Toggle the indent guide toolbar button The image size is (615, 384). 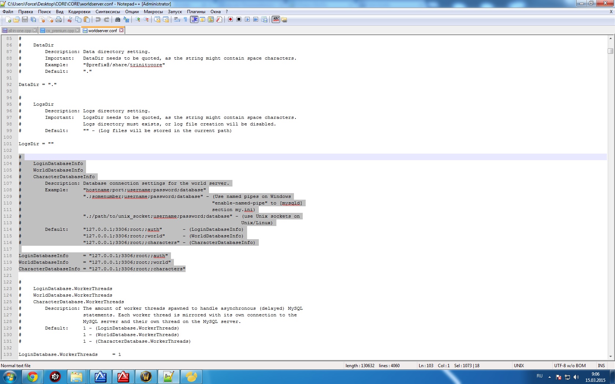pos(194,20)
